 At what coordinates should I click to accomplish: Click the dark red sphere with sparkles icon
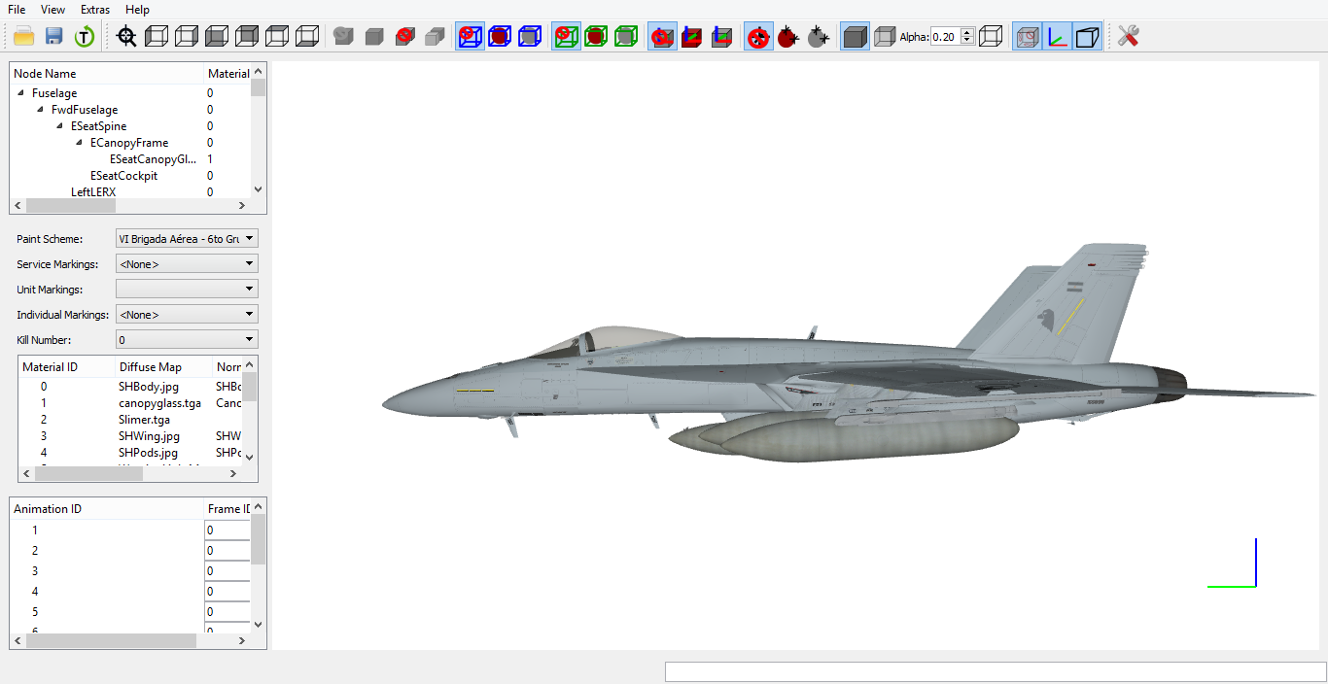coord(787,37)
